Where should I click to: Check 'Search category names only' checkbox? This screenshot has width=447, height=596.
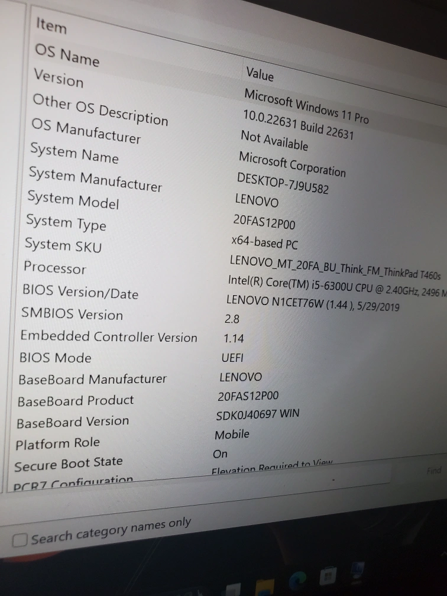(21, 540)
